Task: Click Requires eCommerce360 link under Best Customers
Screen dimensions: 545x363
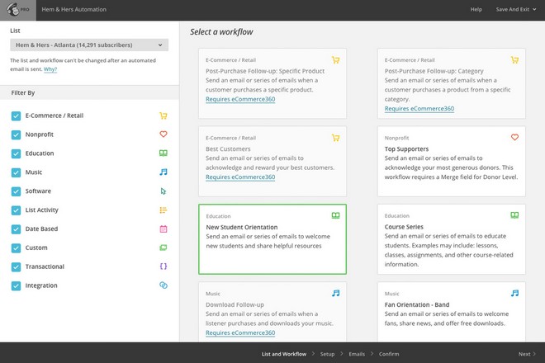Action: pos(240,177)
